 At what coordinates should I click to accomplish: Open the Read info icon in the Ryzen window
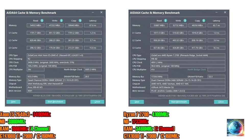coord(165,21)
